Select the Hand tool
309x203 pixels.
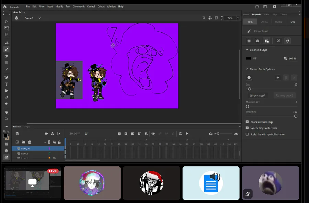click(6, 112)
